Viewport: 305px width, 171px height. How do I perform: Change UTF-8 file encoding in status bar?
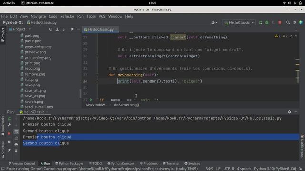click(228, 169)
